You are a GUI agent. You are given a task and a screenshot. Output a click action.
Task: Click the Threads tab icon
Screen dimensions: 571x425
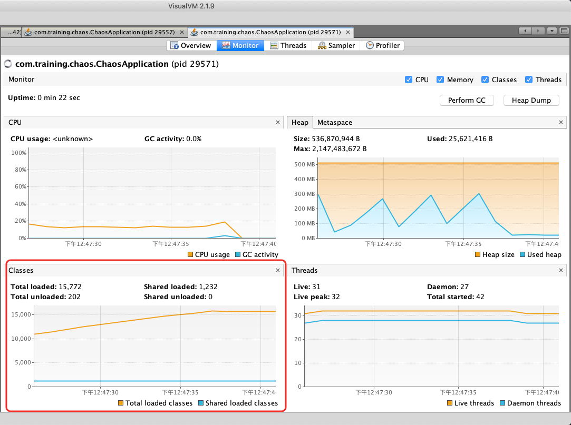[x=274, y=45]
